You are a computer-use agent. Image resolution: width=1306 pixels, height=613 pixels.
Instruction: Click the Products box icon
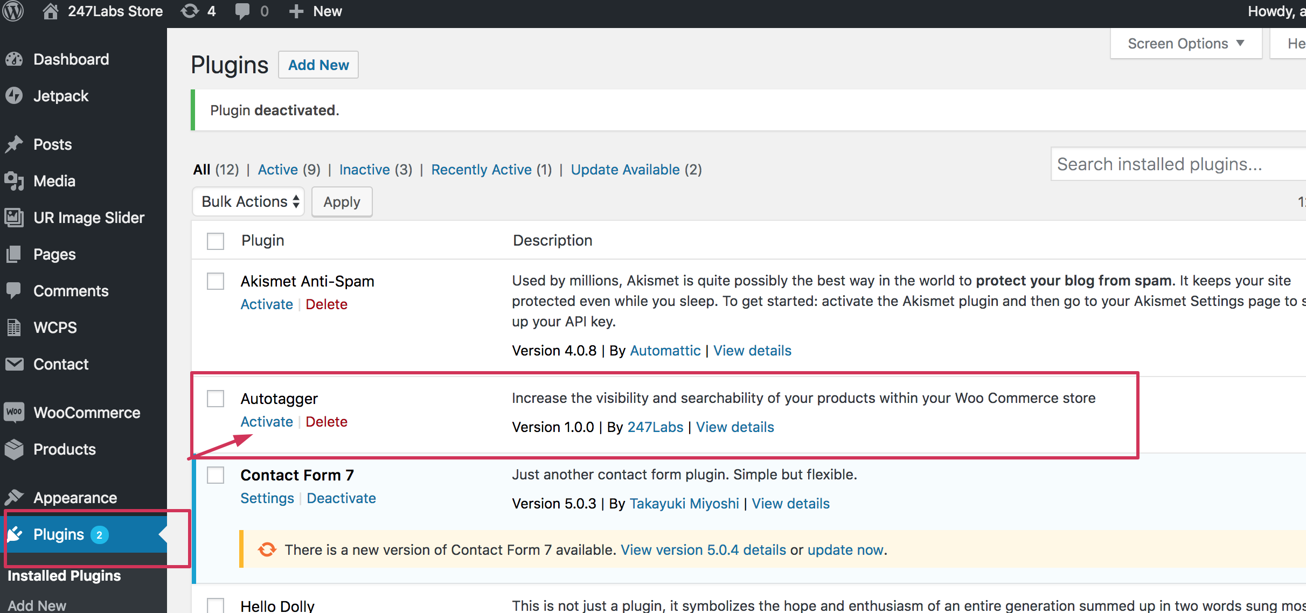15,449
